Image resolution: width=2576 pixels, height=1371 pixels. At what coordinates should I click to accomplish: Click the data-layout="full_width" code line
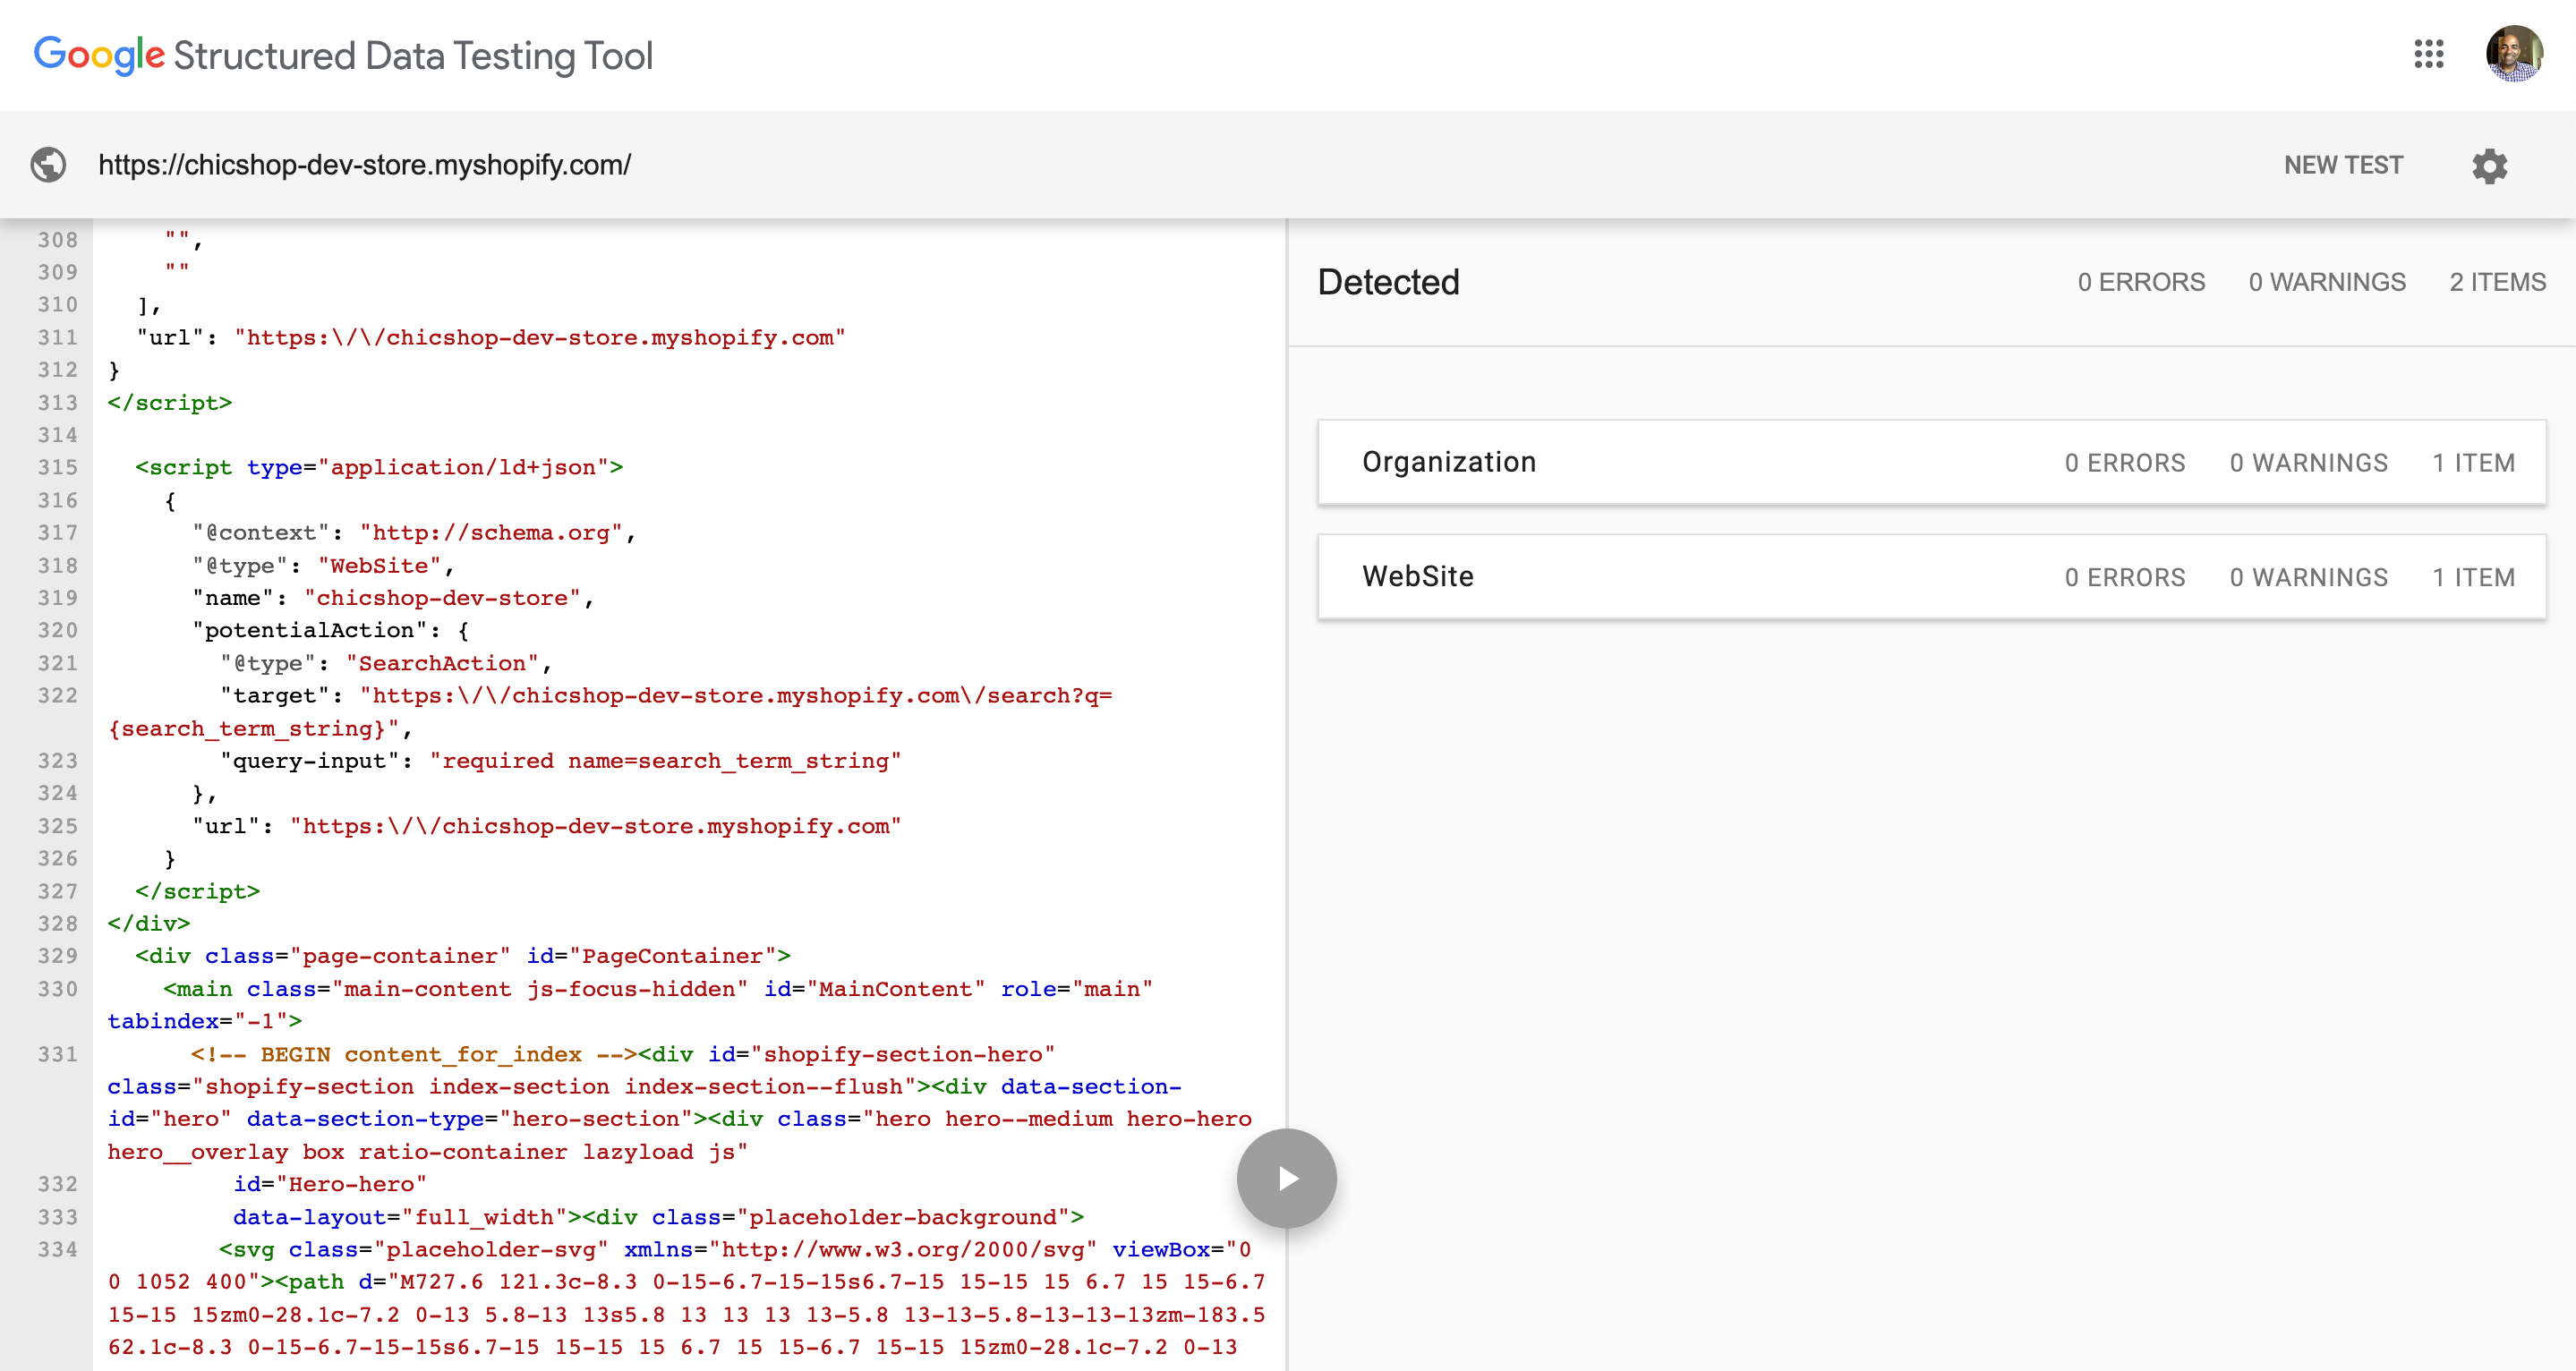(x=658, y=1217)
